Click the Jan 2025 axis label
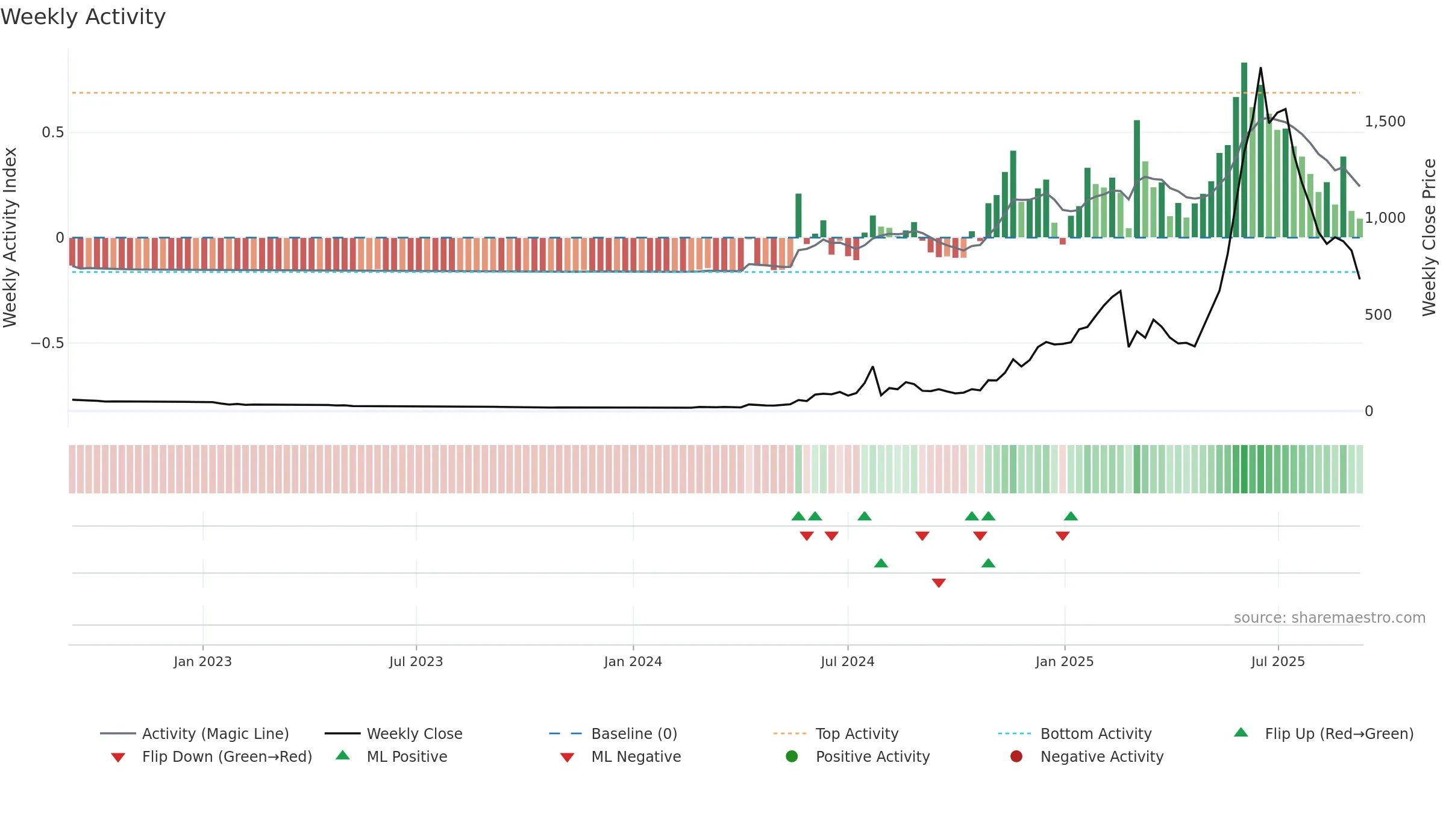 coord(1065,661)
